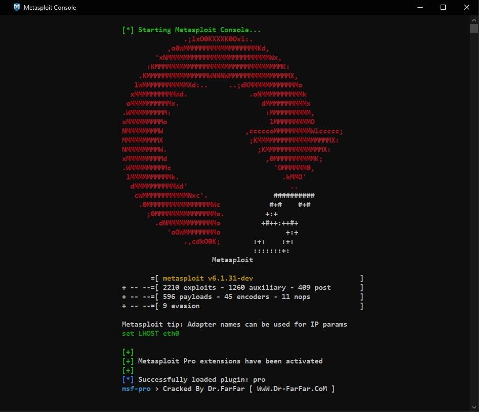479x412 pixels.
Task: Click the '9 evasion' count text
Action: (181, 306)
